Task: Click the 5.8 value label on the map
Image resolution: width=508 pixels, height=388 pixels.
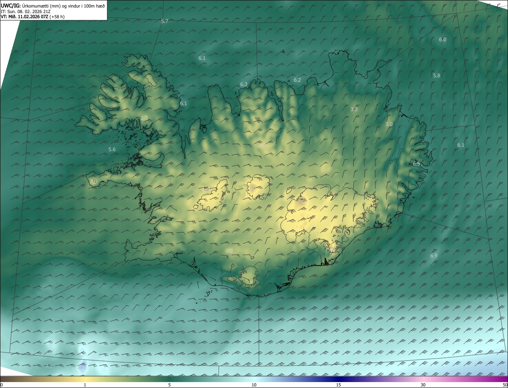Action: [437, 75]
